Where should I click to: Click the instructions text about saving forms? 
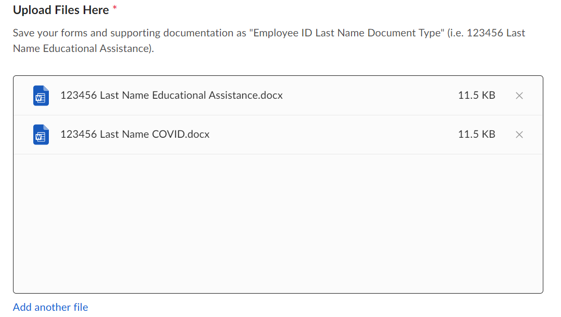[269, 41]
